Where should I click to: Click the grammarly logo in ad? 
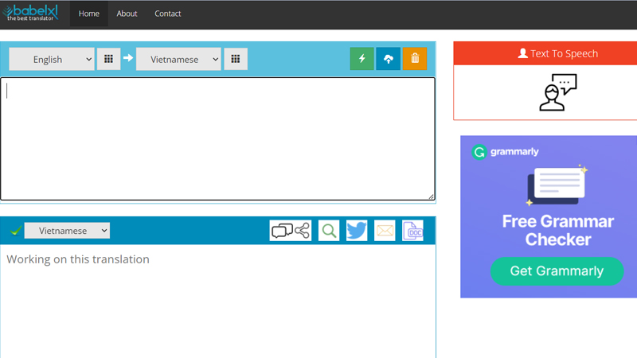coord(505,152)
